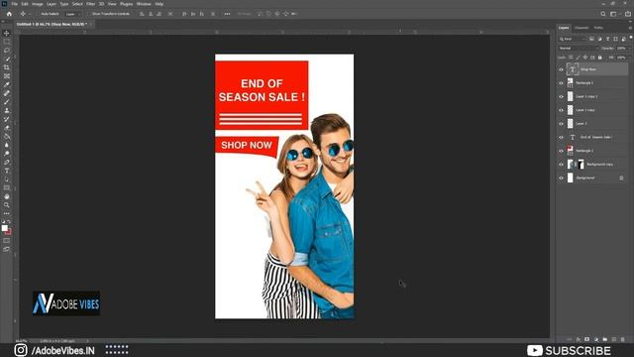The height and width of the screenshot is (357, 634).
Task: Hide the Rectangle 1 layer
Action: point(561,151)
